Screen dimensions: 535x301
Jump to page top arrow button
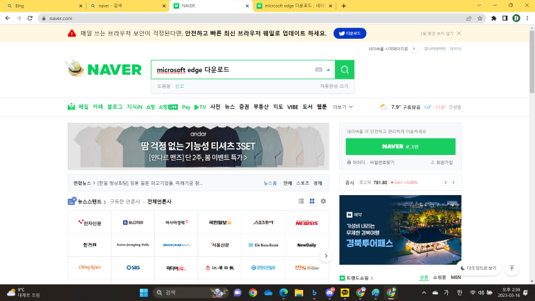[x=511, y=268]
